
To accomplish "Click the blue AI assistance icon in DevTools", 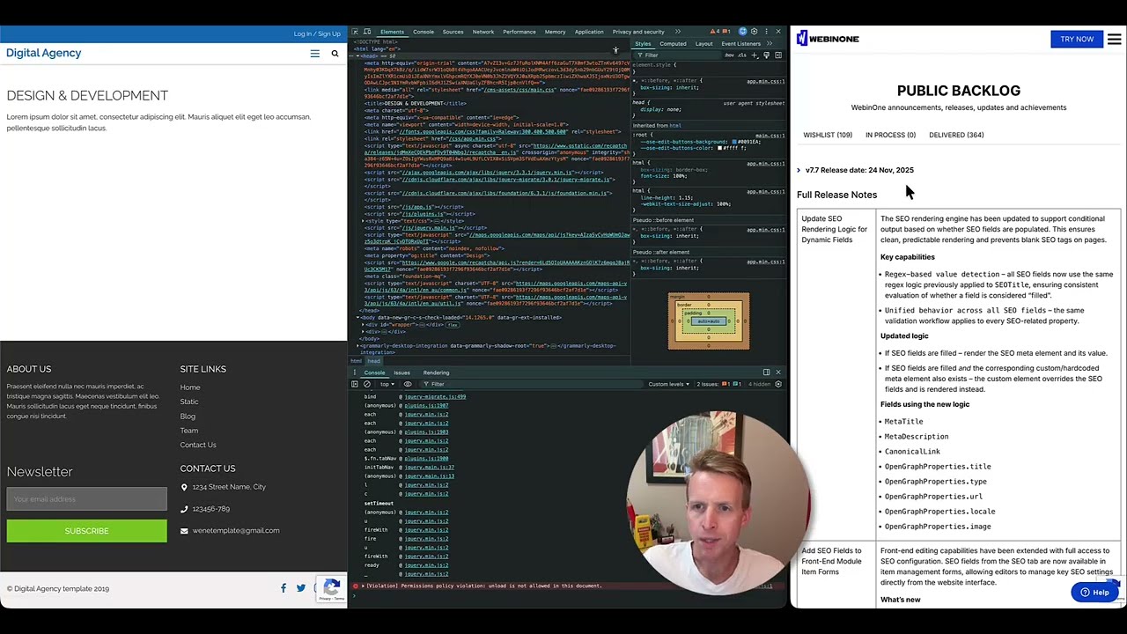I will (x=742, y=32).
